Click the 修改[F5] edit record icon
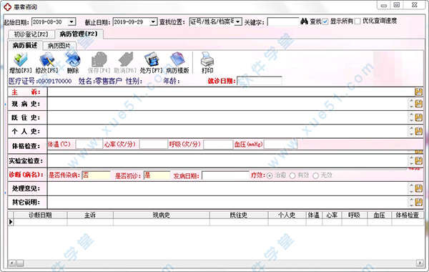Screen dimensions: 429x272 (46, 59)
